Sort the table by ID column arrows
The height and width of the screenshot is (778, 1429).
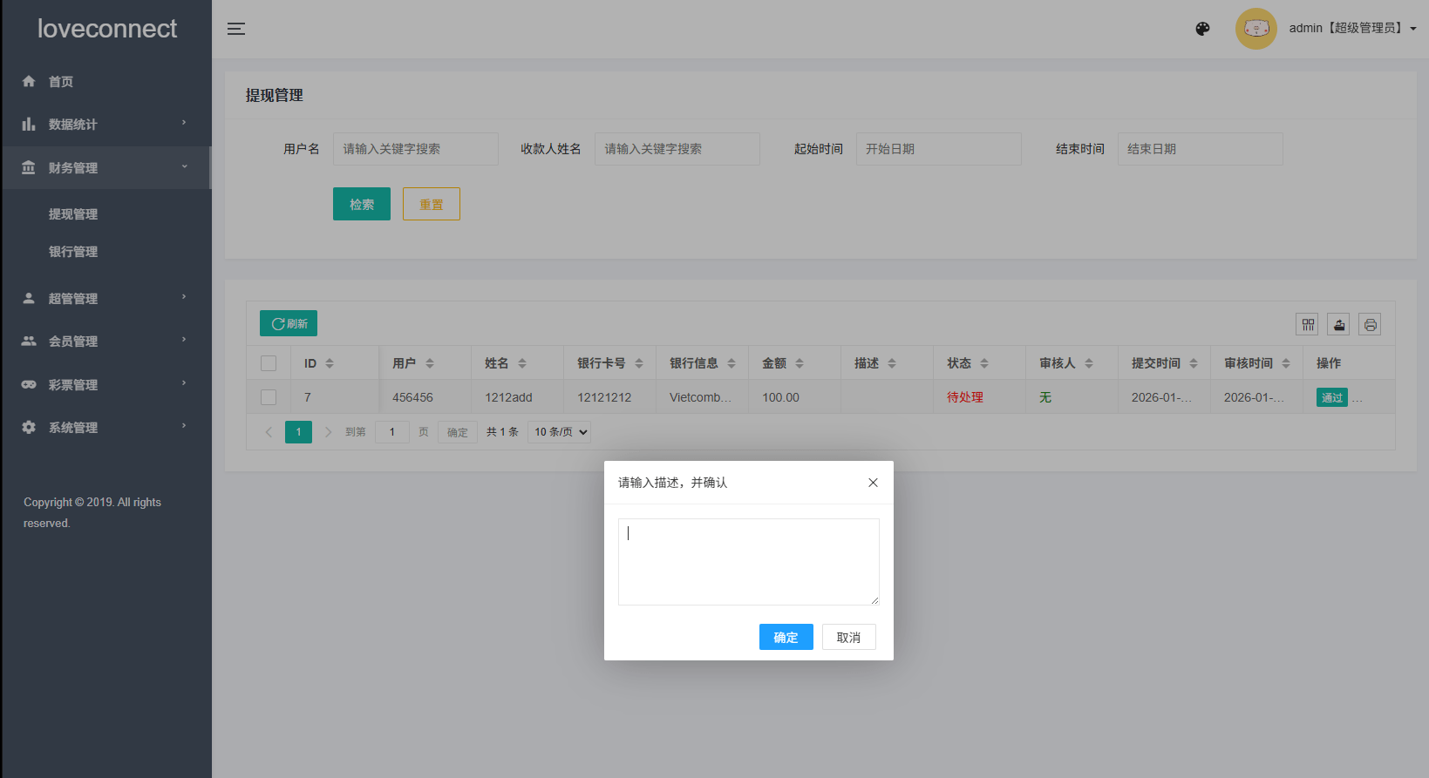[330, 363]
